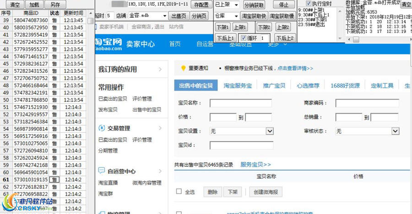Click the 下架1 button
The height and width of the screenshot is (214, 412).
coord(222,27)
